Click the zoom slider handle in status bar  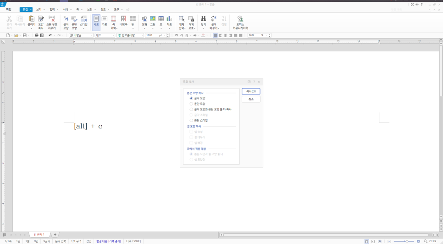[407, 241]
